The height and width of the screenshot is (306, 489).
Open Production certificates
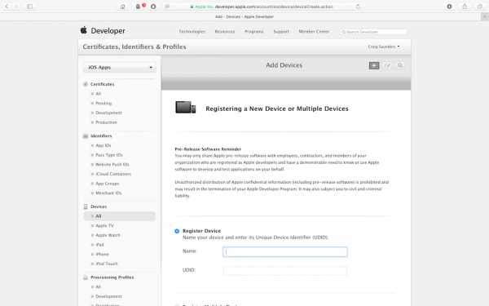pos(106,122)
